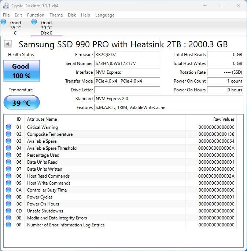This screenshot has height=251, width=247.
Task: Open the Language menu
Action: (105, 15)
